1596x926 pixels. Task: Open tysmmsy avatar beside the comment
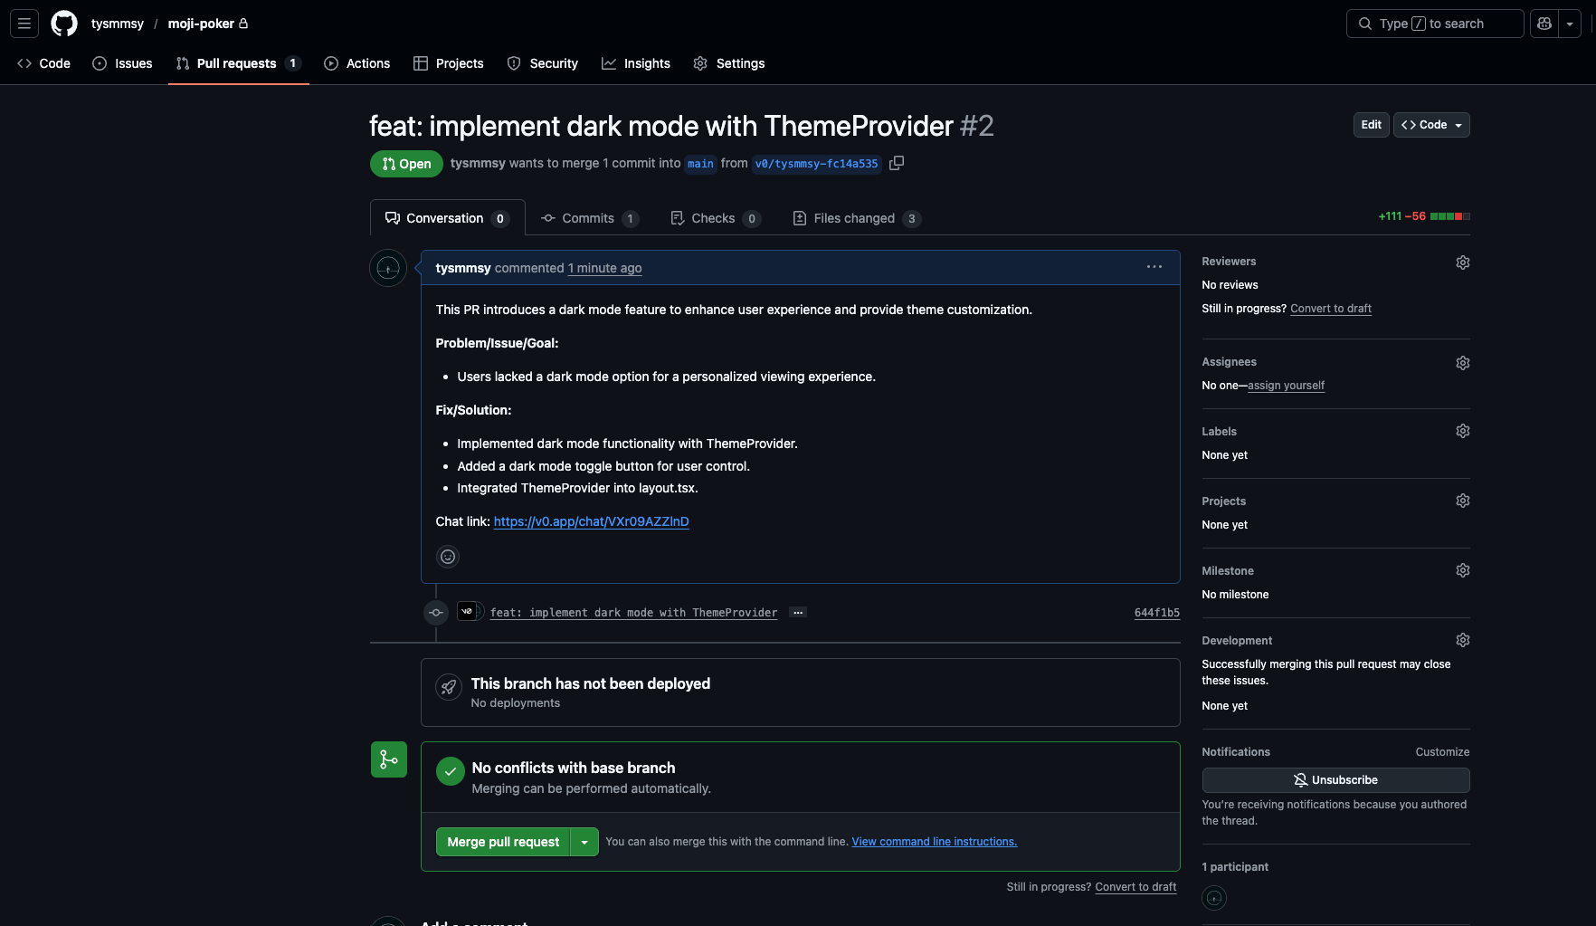pos(388,268)
